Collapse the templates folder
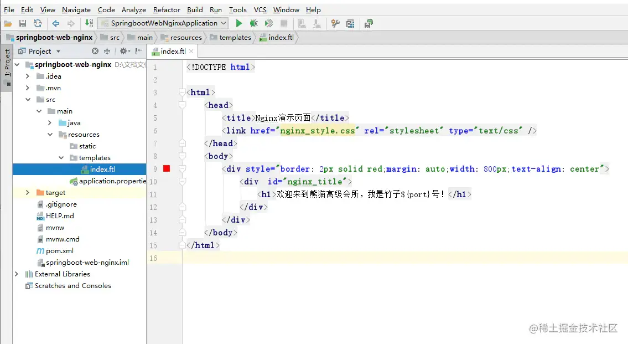 (x=61, y=157)
